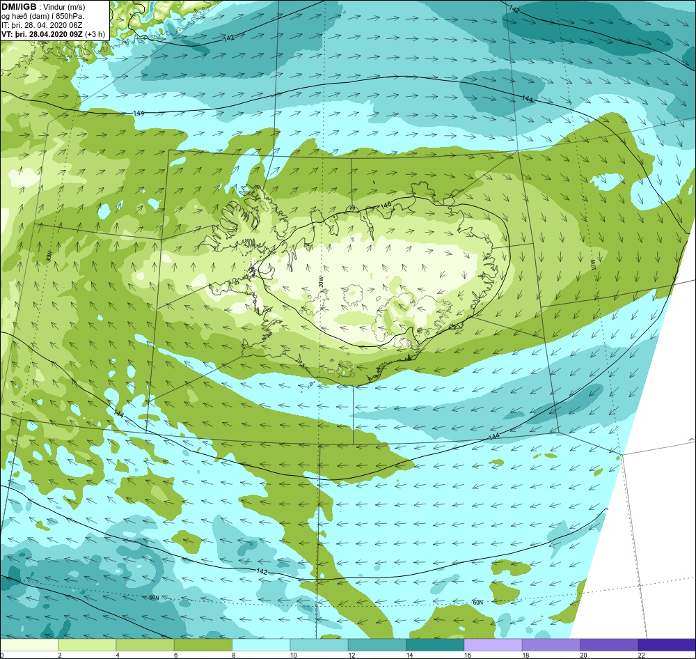Click the lavender 16–18 m/s legend swatch

click(x=493, y=644)
